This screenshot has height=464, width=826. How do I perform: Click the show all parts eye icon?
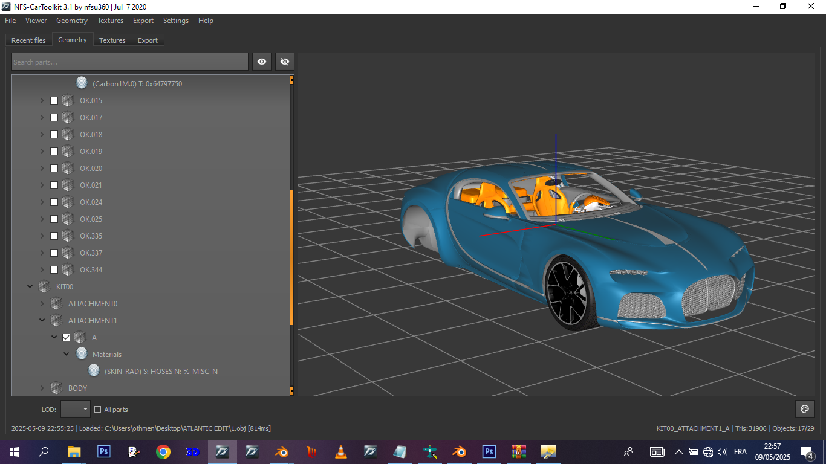(x=262, y=62)
